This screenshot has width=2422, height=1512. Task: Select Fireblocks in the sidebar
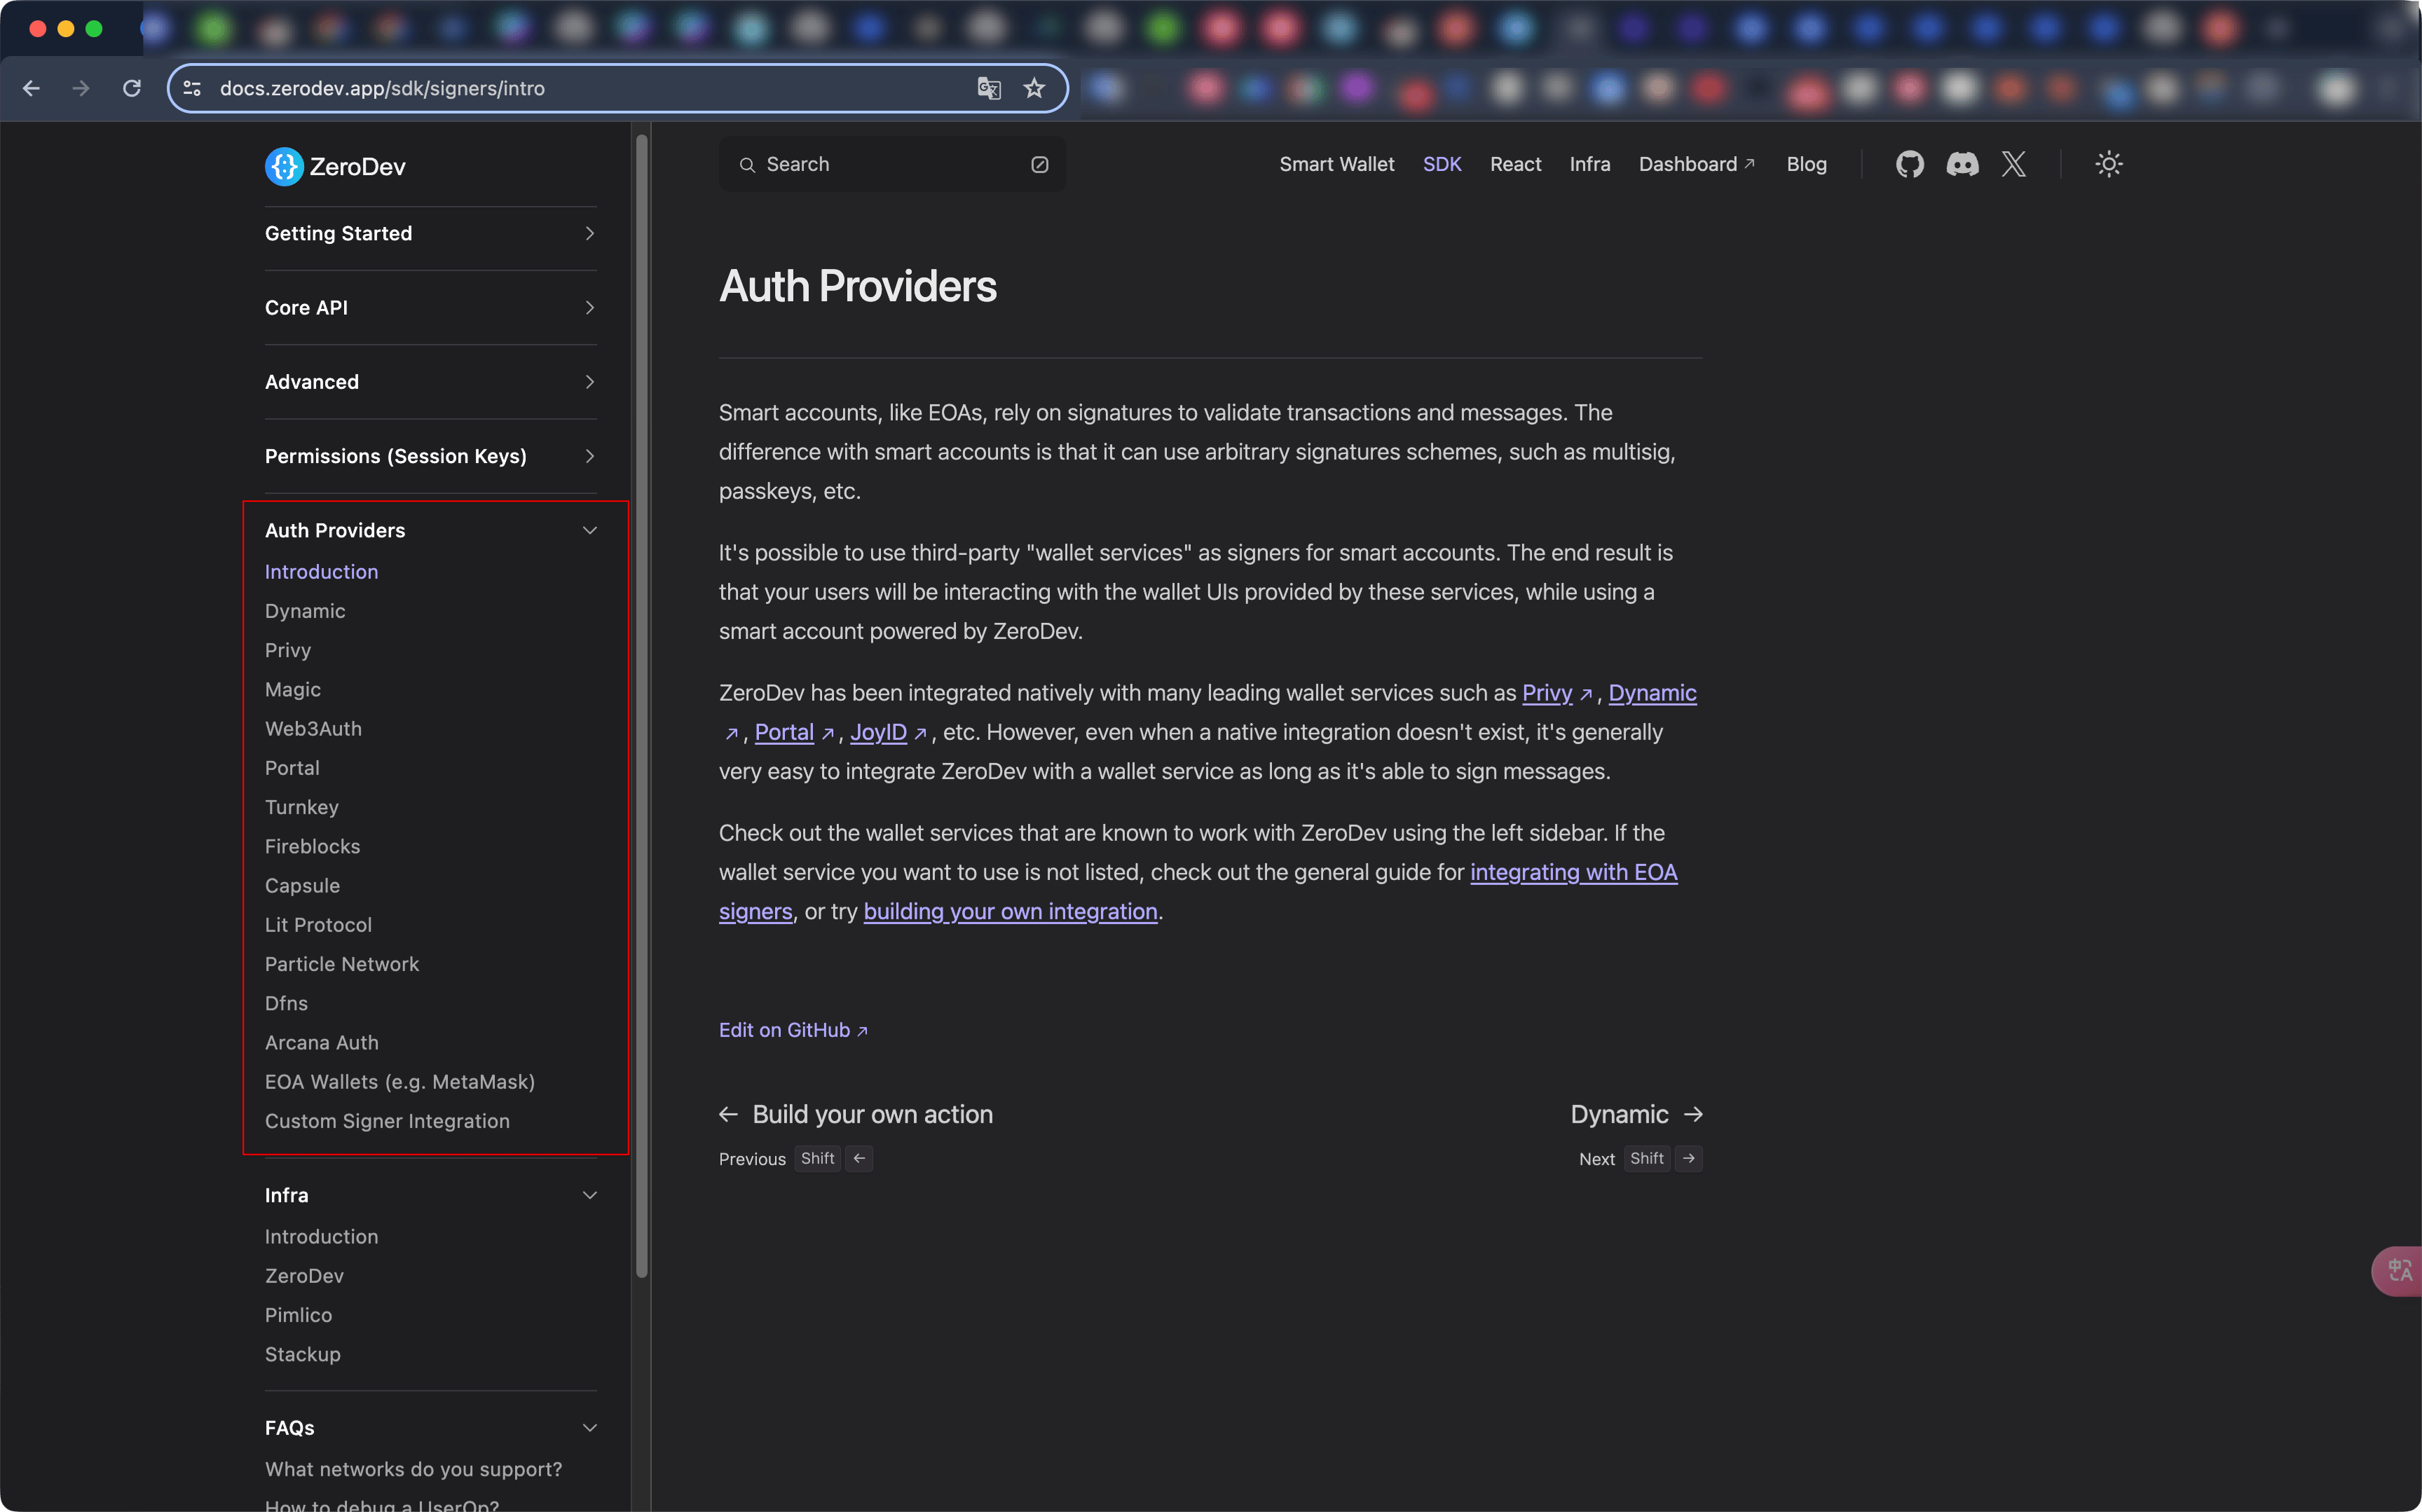pos(312,846)
